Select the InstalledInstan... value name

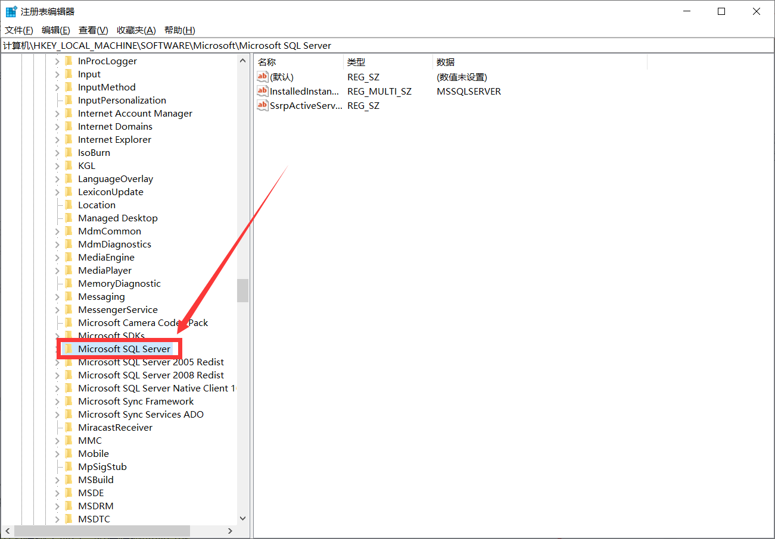pos(304,92)
